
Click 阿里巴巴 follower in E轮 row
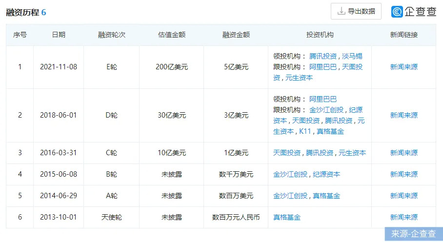pos(323,67)
